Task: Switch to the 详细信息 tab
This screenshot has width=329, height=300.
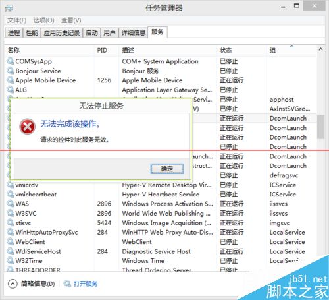Action: tap(134, 33)
